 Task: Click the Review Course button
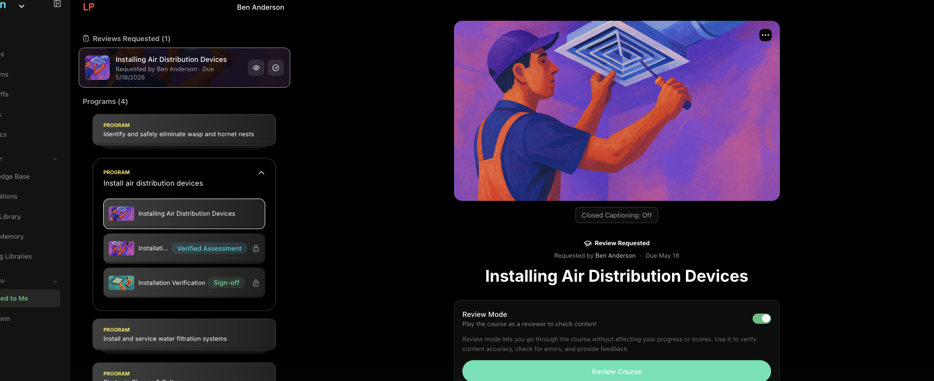(616, 372)
